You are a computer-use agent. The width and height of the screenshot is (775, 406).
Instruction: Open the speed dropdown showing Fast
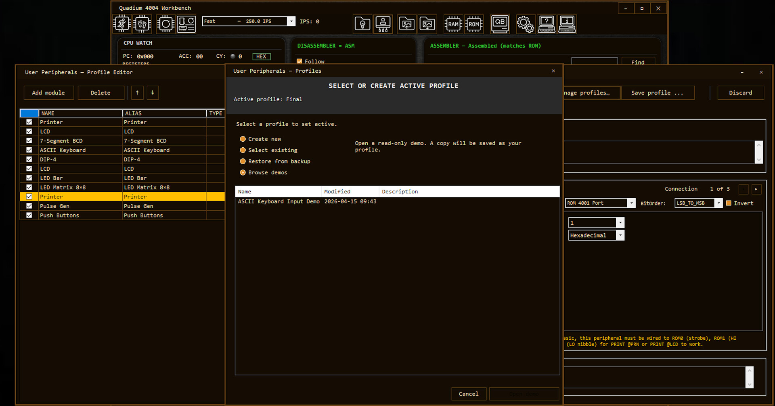(x=291, y=21)
